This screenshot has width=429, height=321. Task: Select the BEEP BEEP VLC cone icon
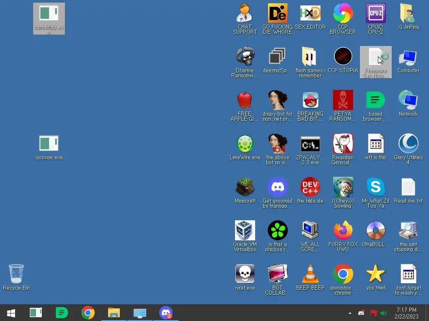[310, 277]
